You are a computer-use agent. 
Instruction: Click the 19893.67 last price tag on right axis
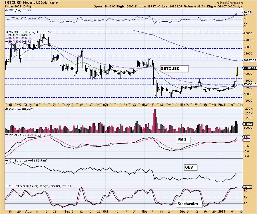250,68
